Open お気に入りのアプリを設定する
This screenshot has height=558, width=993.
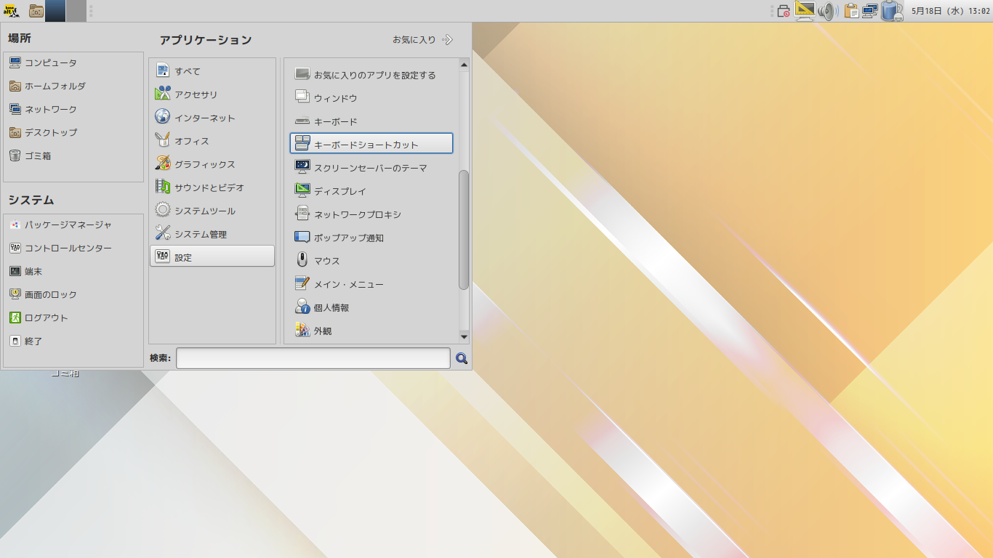click(371, 75)
